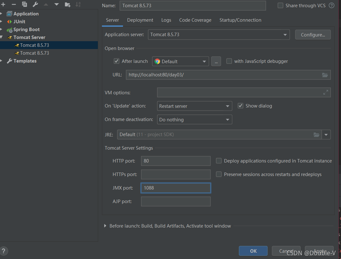The height and width of the screenshot is (259, 341).
Task: Click the Cancel button
Action: click(x=286, y=251)
